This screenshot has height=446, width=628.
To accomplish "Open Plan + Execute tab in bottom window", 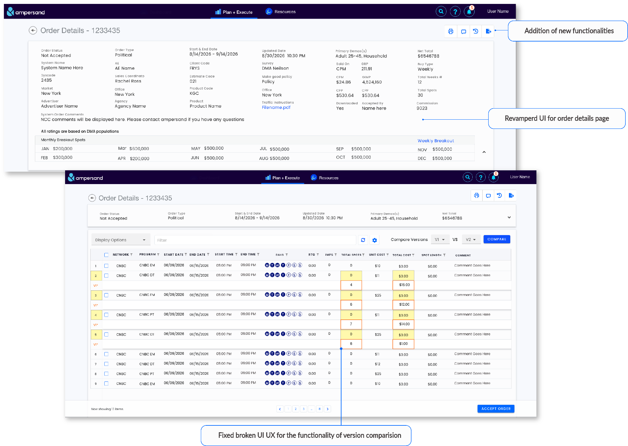I will [x=283, y=178].
